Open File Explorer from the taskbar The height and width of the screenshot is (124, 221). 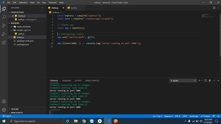point(76,121)
